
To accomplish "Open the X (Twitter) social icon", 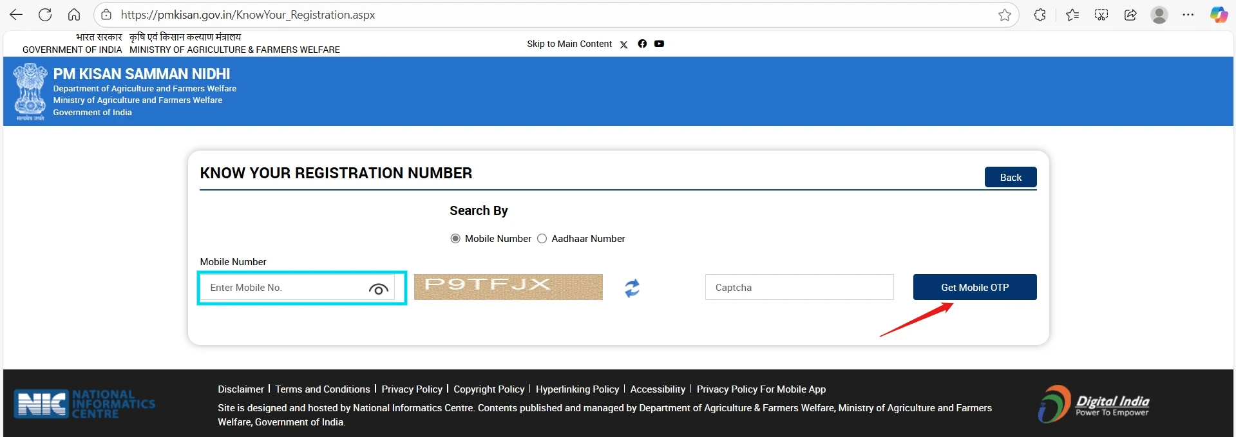I will pyautogui.click(x=623, y=44).
